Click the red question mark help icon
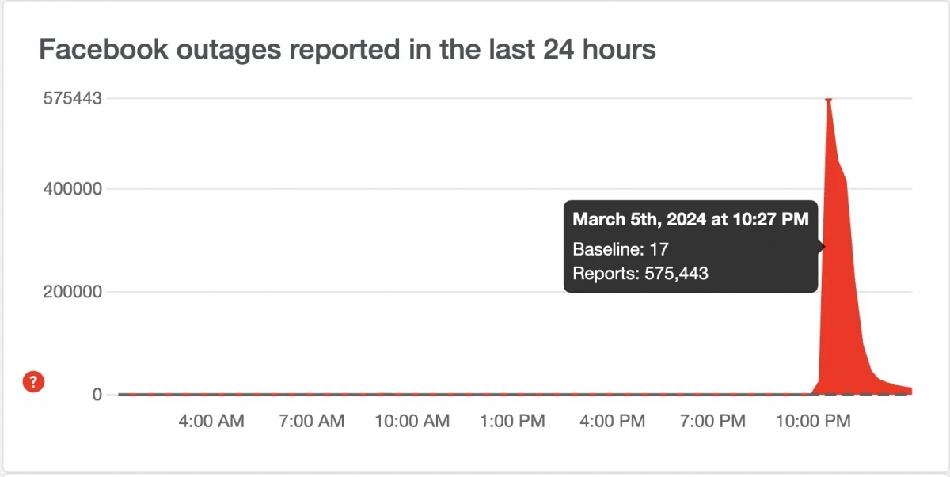The width and height of the screenshot is (950, 477). coord(32,383)
